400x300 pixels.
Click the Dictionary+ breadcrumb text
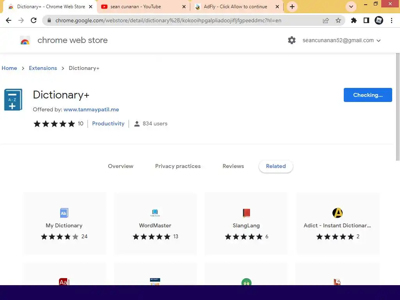(x=84, y=68)
